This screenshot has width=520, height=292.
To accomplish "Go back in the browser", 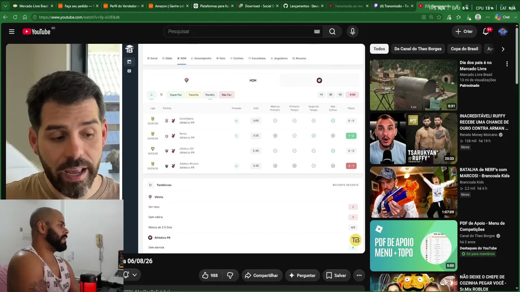I will tap(5, 17).
